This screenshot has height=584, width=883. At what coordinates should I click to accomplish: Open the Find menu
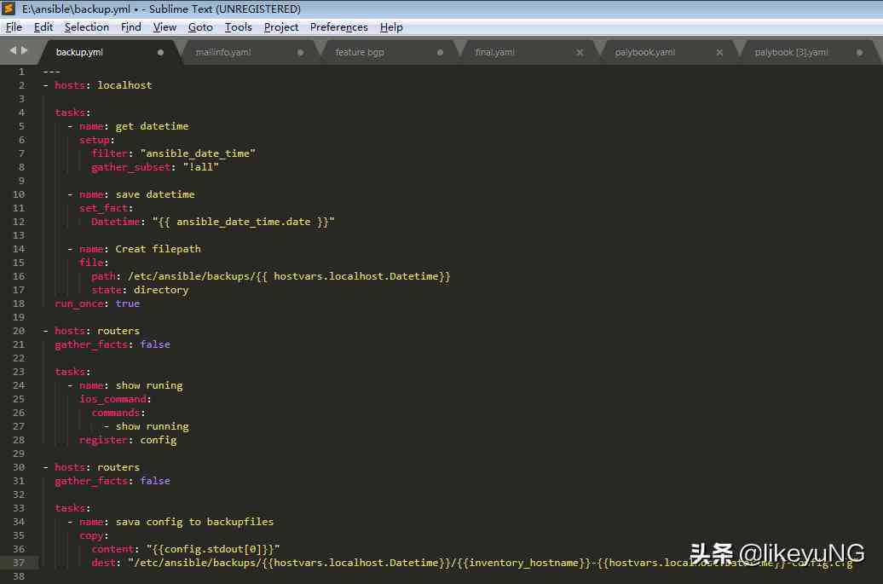(131, 27)
